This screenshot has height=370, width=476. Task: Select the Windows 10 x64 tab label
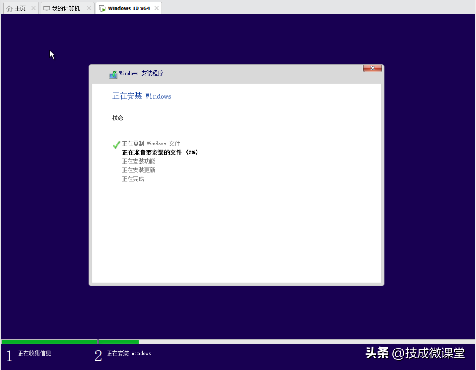(129, 8)
